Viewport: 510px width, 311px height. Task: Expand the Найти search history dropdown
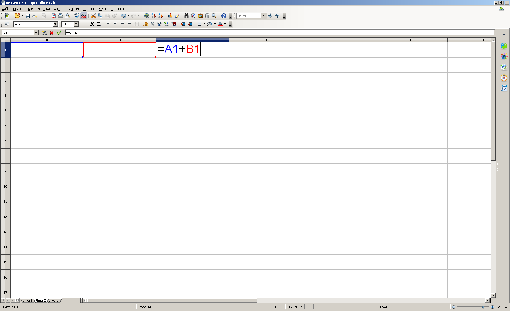click(x=264, y=16)
